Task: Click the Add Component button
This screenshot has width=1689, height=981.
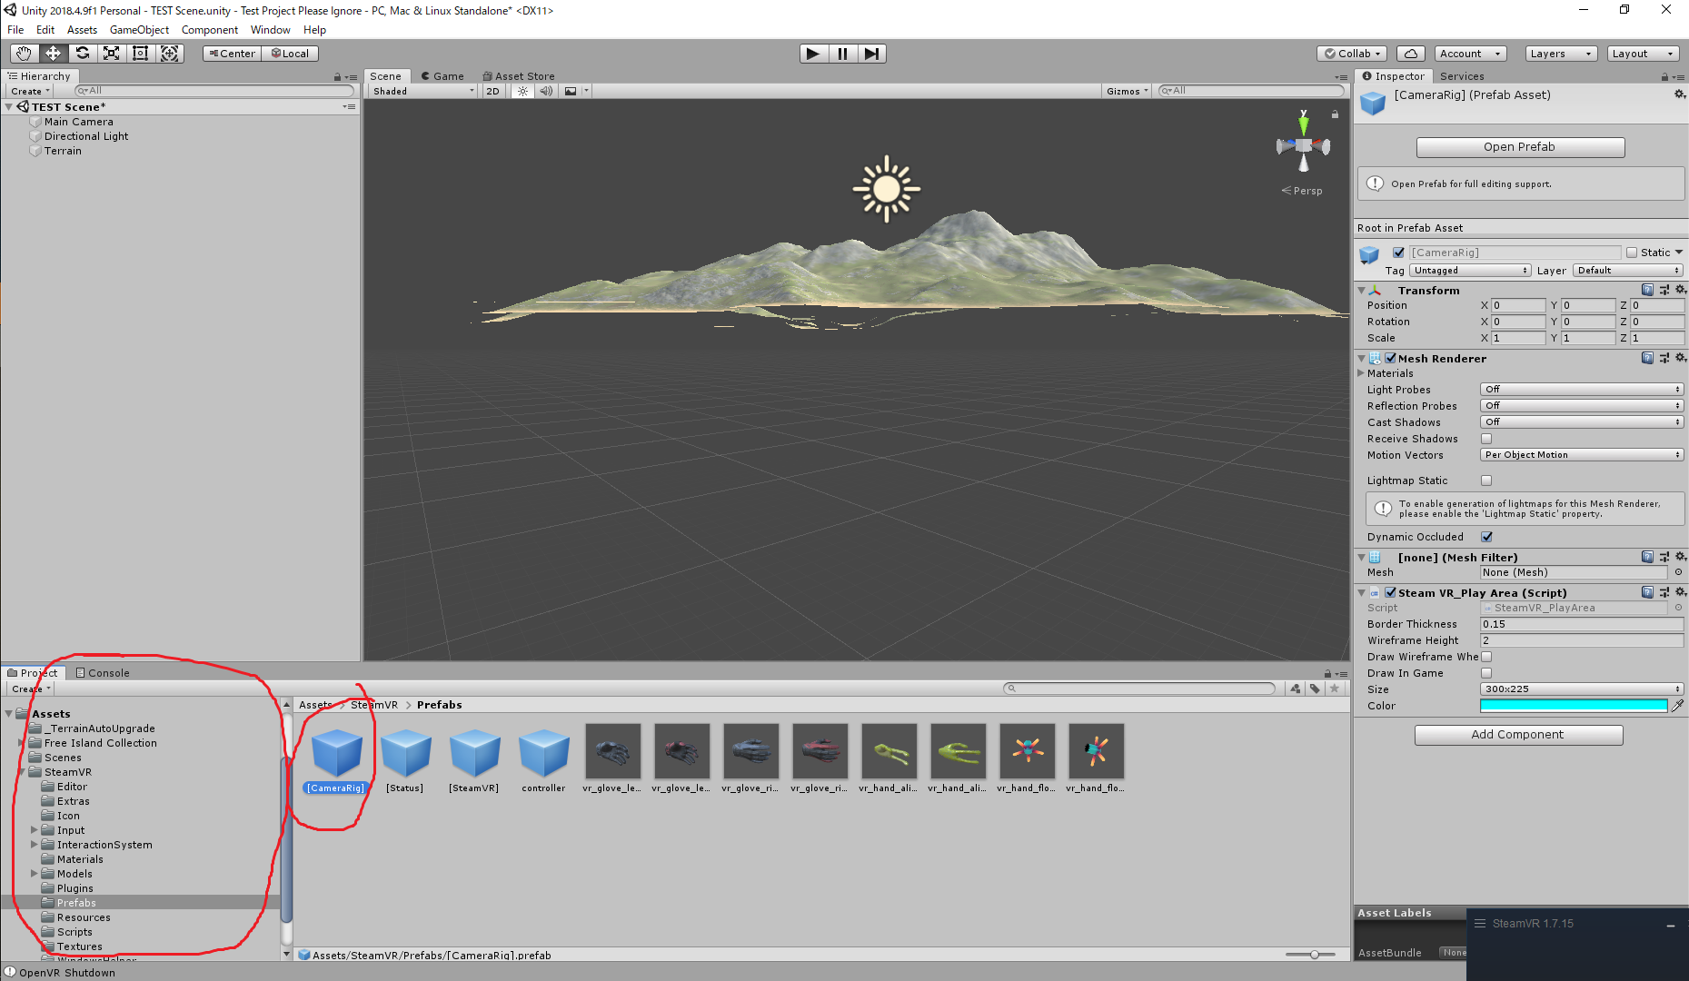Action: pyautogui.click(x=1517, y=734)
